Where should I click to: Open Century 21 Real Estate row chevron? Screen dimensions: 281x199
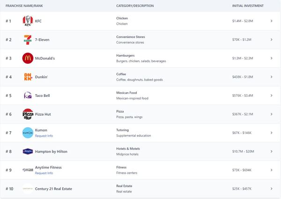pyautogui.click(x=272, y=189)
